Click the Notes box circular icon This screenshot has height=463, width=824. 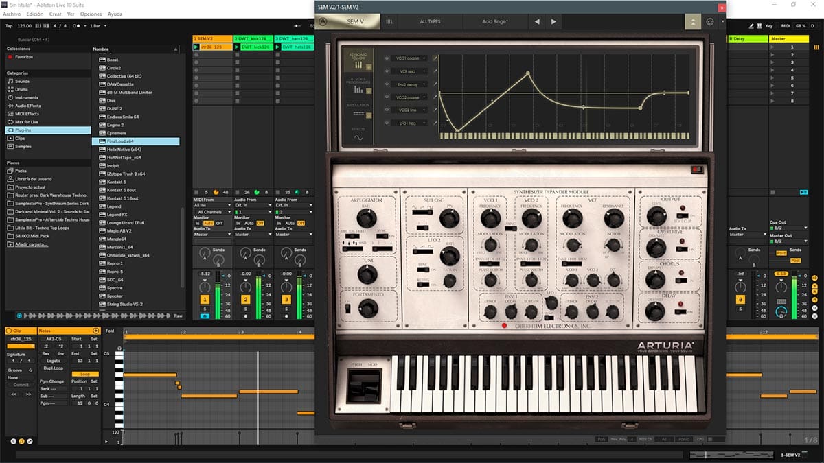click(x=96, y=331)
